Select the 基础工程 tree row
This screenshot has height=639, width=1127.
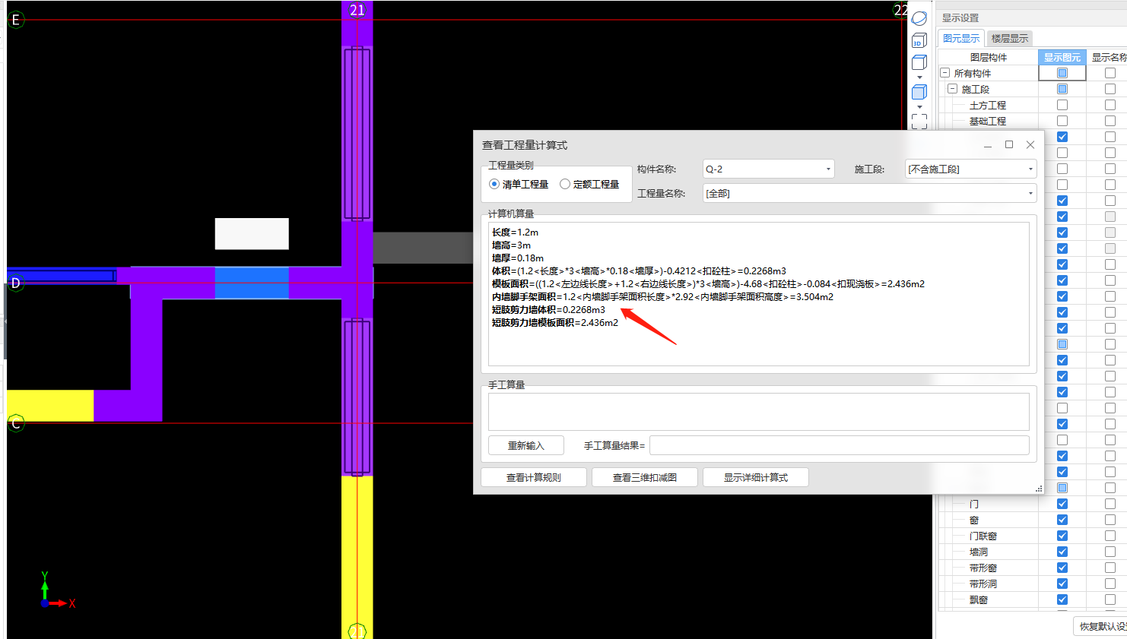pyautogui.click(x=988, y=121)
